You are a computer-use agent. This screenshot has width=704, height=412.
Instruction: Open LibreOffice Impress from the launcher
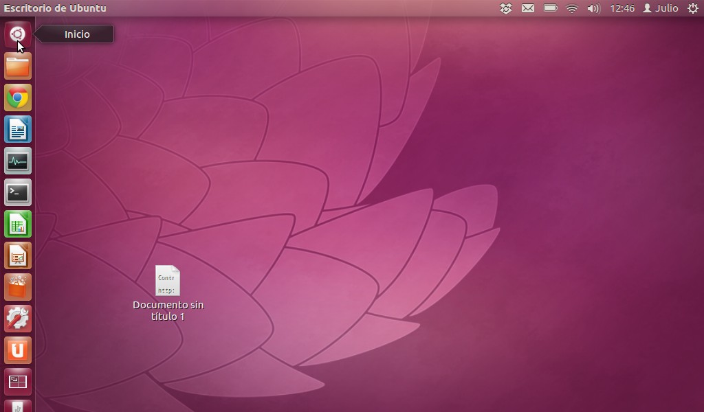17,255
